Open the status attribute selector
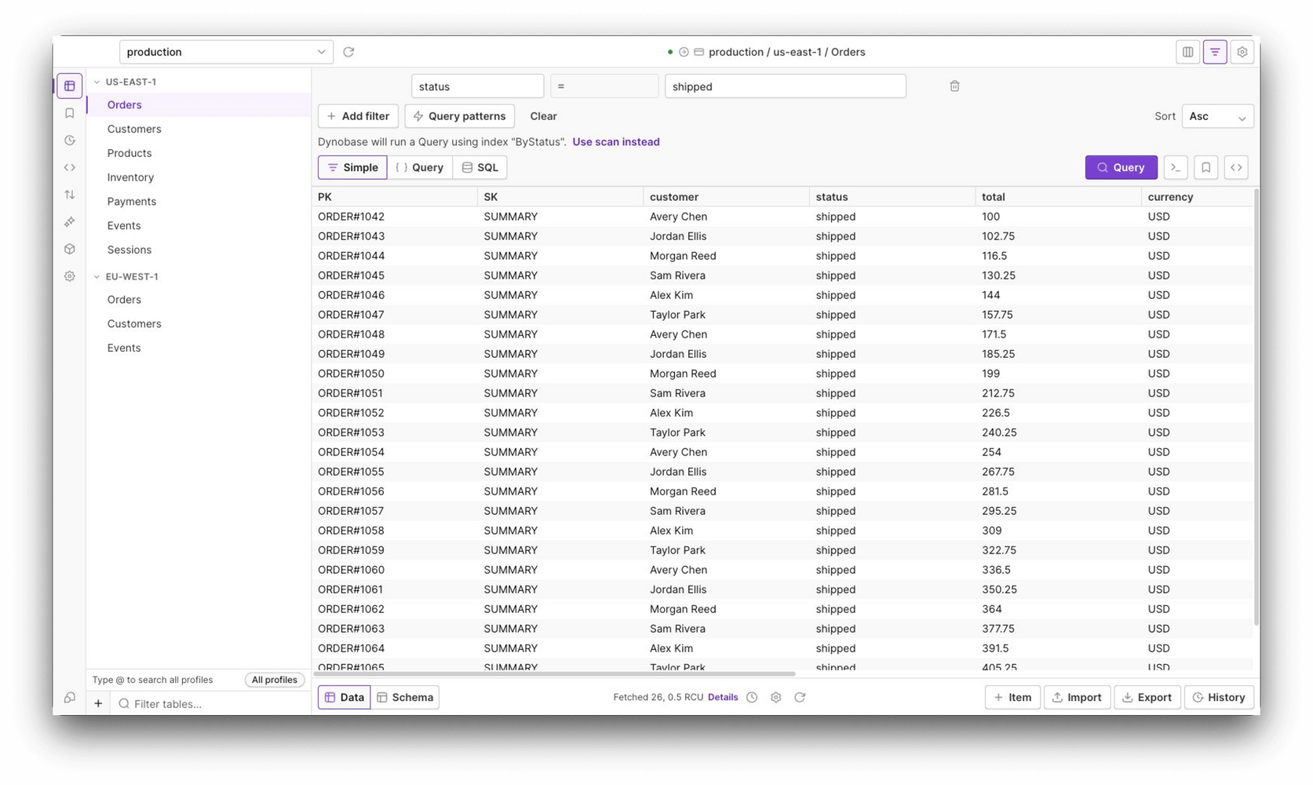 (x=477, y=86)
